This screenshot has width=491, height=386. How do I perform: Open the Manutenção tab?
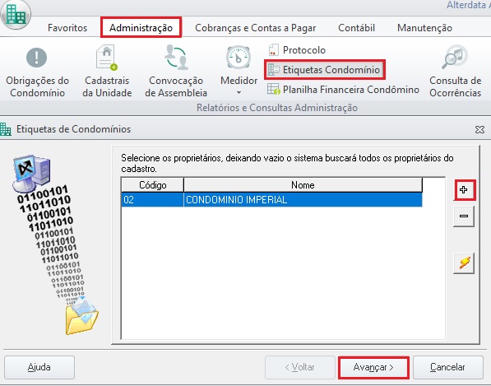coord(424,28)
